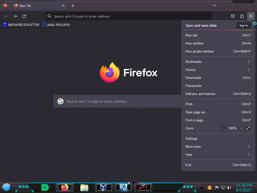Click the network tray icon
The height and width of the screenshot is (193, 257).
coord(223,187)
